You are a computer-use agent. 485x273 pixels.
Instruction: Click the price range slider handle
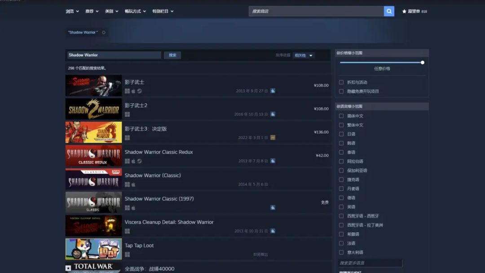422,62
